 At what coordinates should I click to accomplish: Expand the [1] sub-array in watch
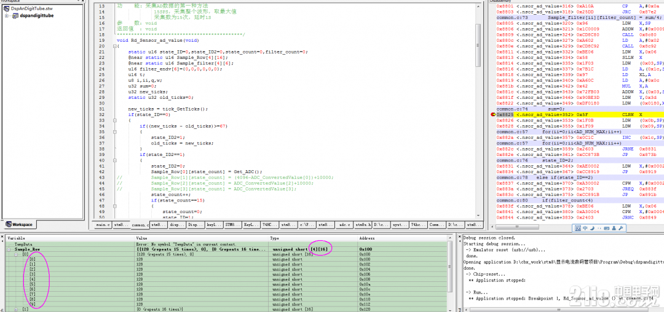click(x=15, y=310)
